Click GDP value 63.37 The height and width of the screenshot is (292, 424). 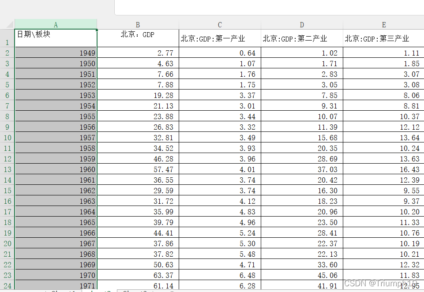click(138, 275)
